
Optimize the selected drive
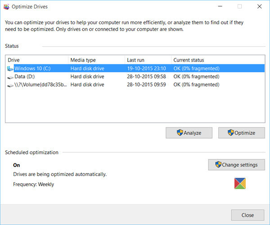pos(242,132)
